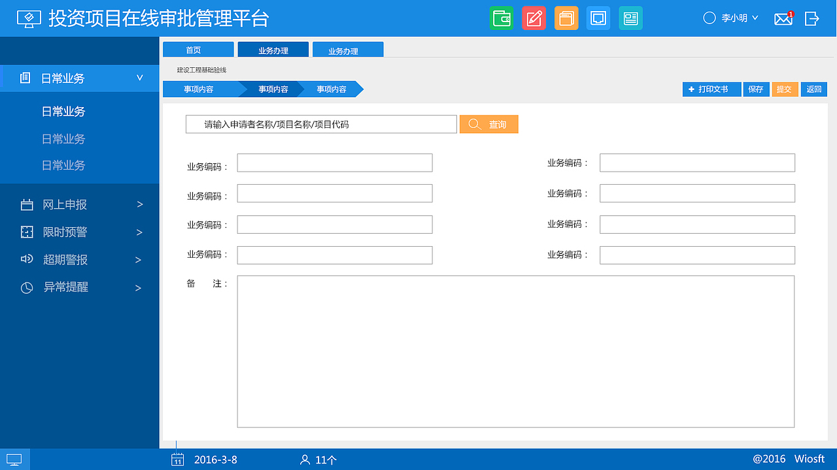The image size is (837, 470).
Task: Click the 11个 user count text
Action: coord(326,460)
